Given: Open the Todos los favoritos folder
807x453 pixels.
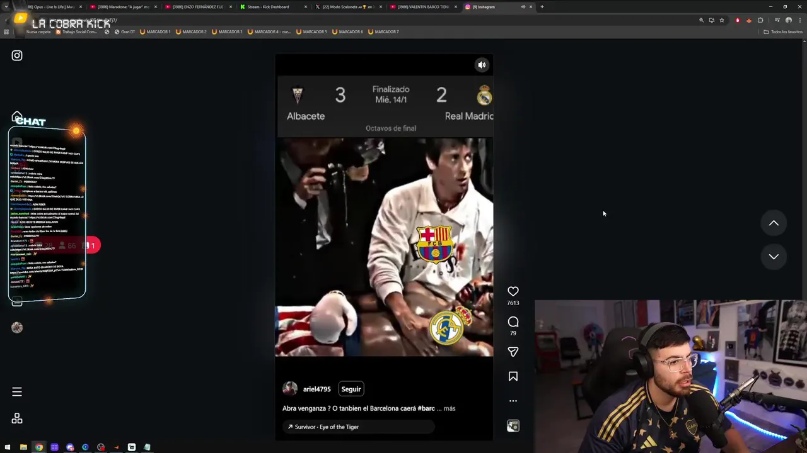Looking at the screenshot, I should point(783,31).
